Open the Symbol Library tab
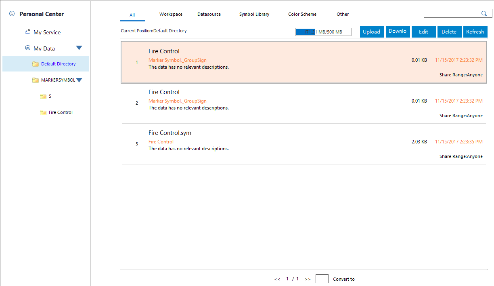This screenshot has width=494, height=286. (254, 14)
